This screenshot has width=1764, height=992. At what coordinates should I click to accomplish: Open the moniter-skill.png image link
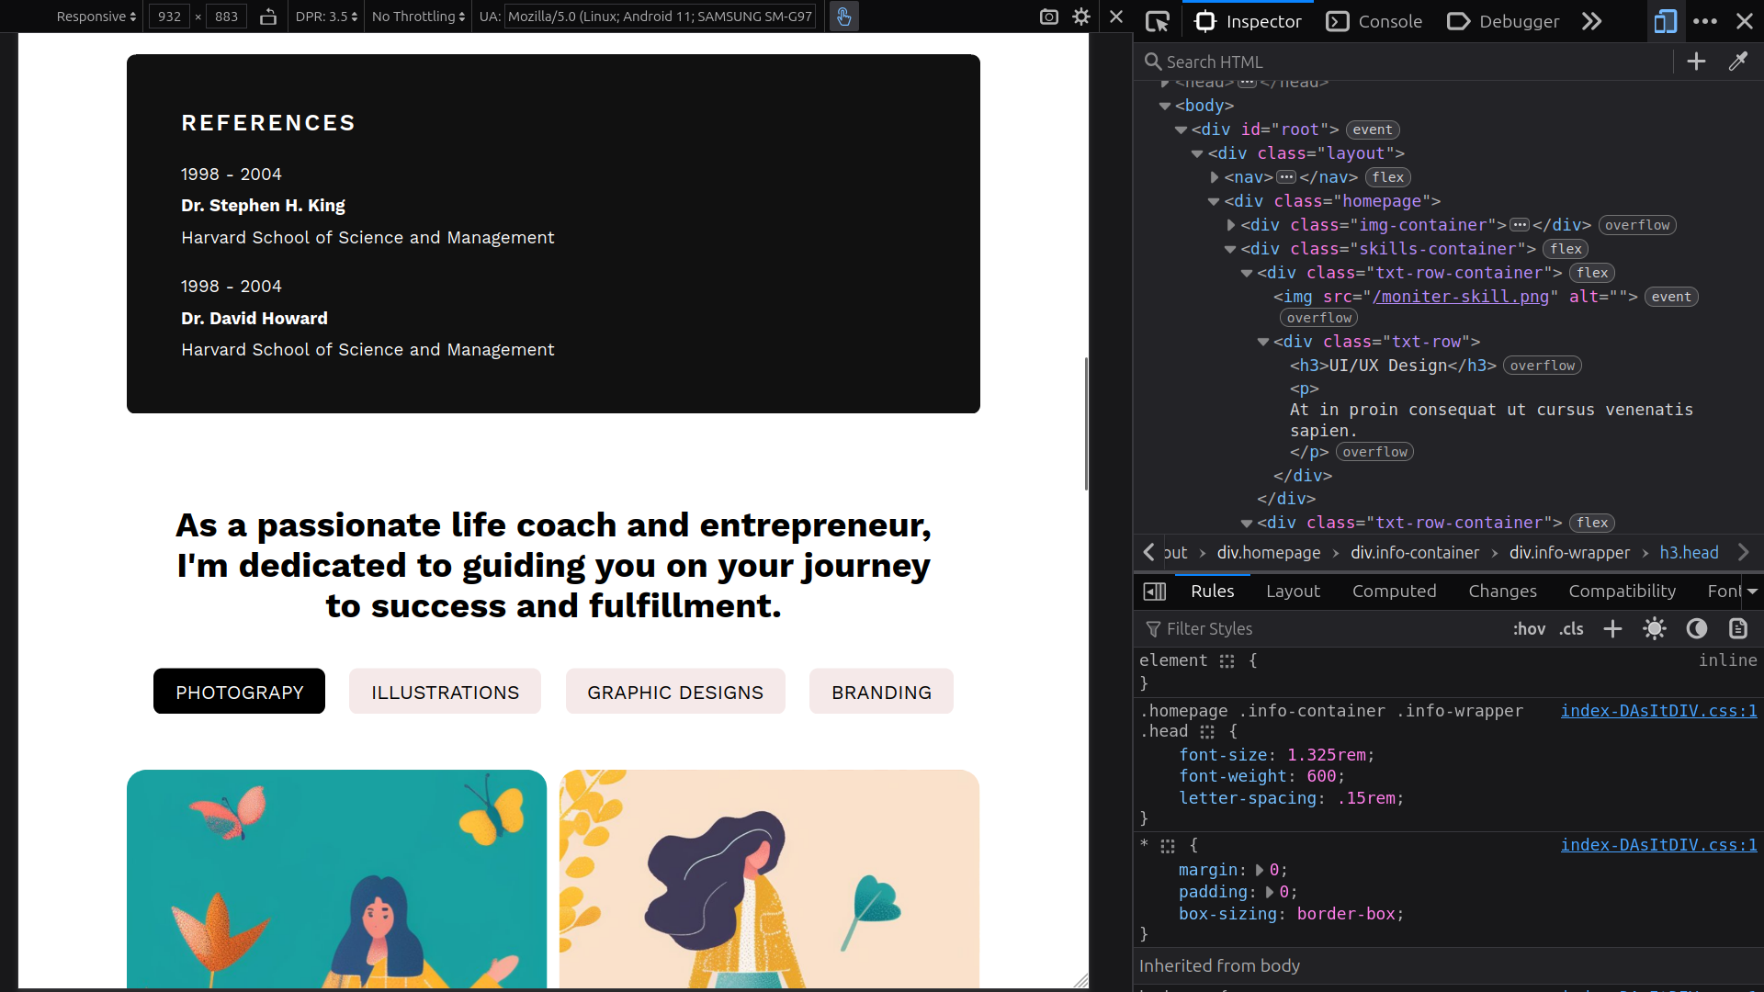1461,297
